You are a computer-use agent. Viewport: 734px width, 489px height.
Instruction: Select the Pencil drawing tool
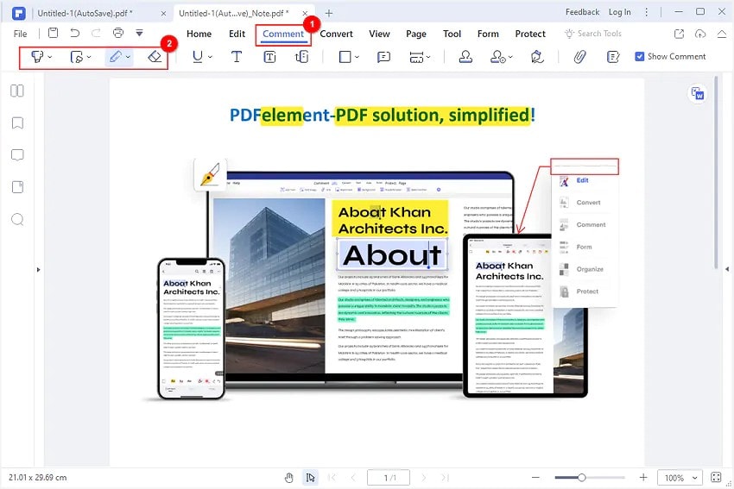point(115,57)
